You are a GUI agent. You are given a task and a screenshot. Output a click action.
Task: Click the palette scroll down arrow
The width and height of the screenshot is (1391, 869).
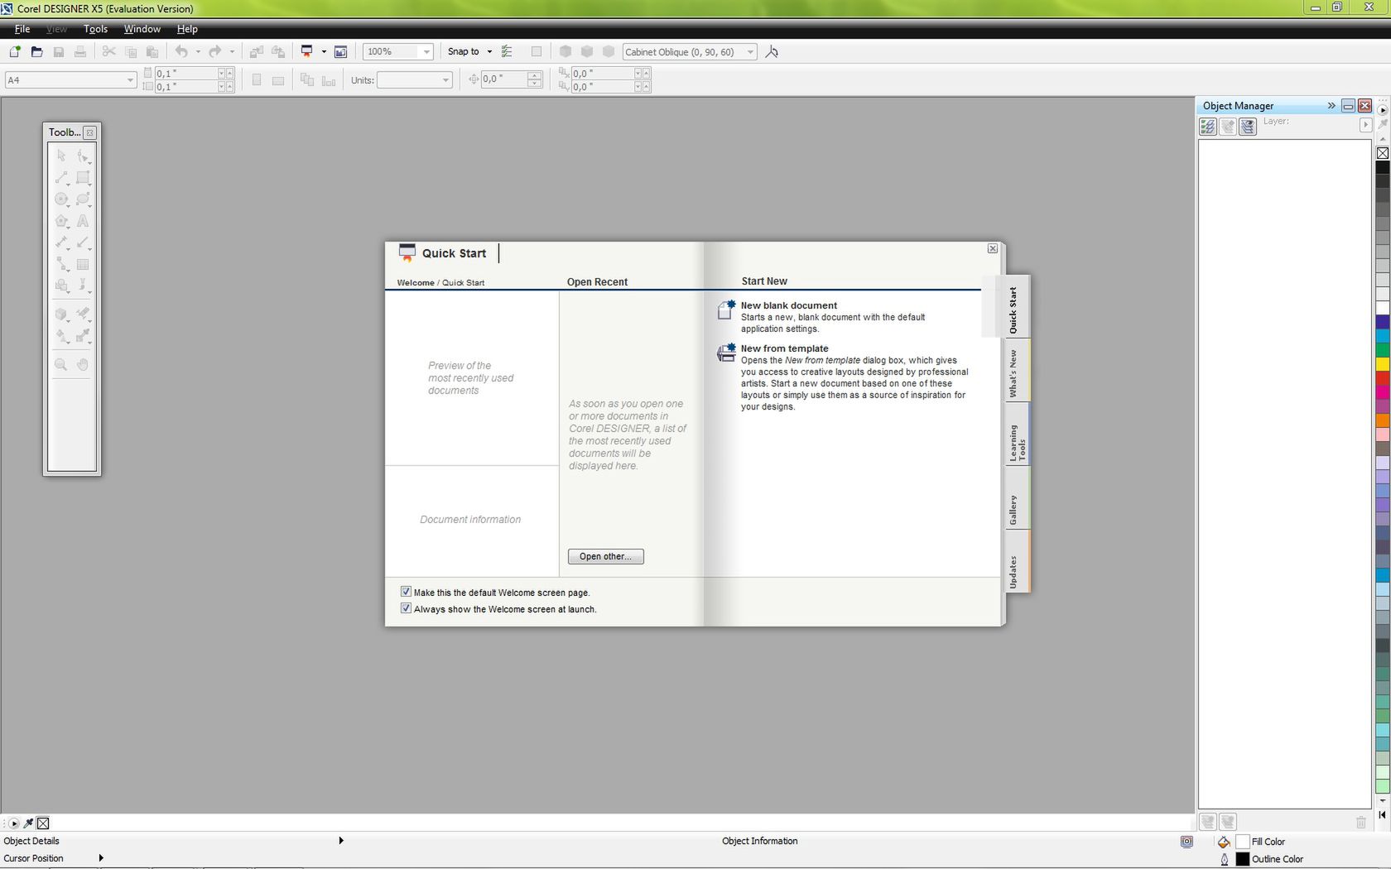(x=1383, y=801)
